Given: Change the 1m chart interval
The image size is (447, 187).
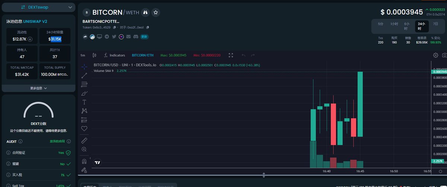Looking at the screenshot, I should 83,55.
